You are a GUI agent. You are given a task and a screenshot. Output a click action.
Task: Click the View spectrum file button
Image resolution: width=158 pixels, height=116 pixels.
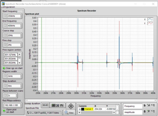69,113
